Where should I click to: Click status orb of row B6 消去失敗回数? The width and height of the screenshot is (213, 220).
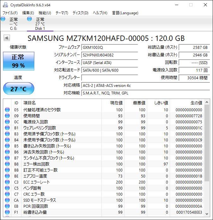point(7,152)
